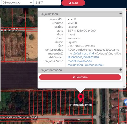The height and width of the screenshot is (124, 127).
Task: Click the parcel number field showing 61317
Action: click(47, 3)
